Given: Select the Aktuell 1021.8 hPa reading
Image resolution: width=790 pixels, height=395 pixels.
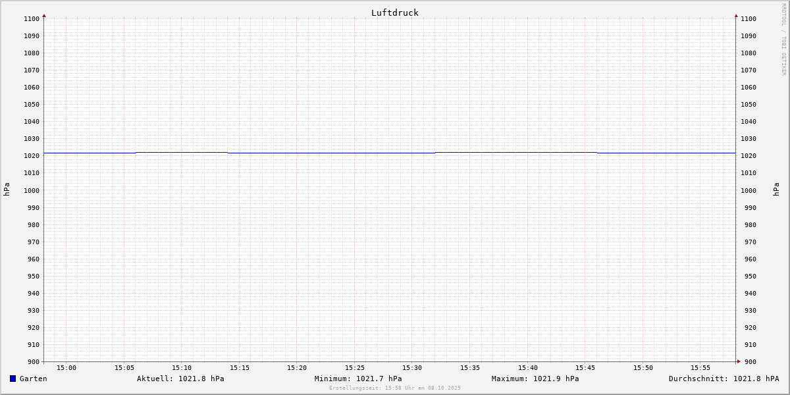Looking at the screenshot, I should (x=180, y=379).
